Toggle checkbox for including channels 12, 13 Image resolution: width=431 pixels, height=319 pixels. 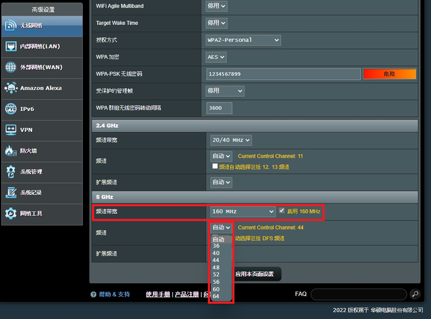click(215, 166)
